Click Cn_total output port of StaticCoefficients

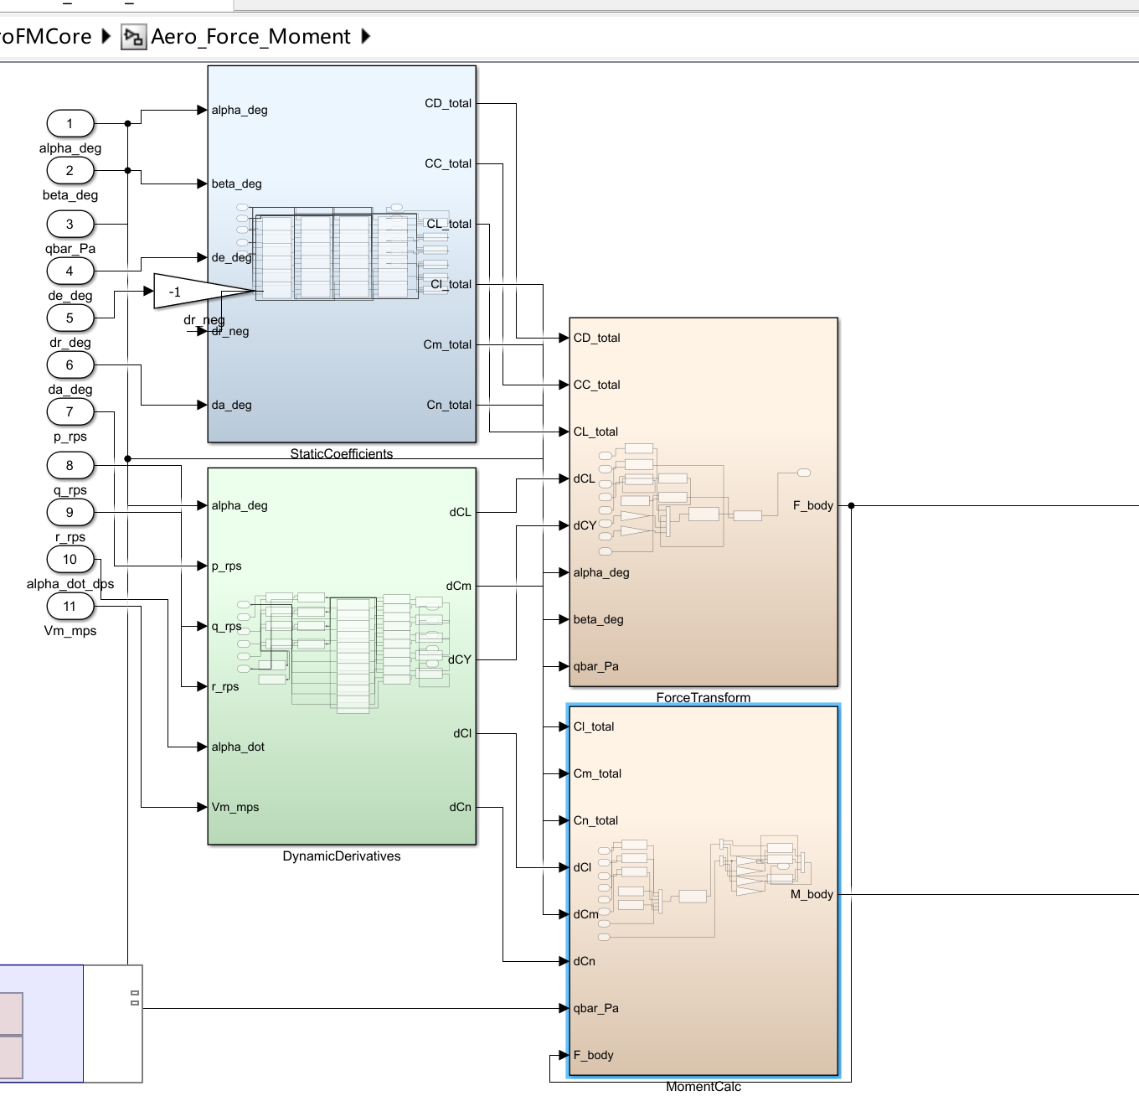[449, 406]
